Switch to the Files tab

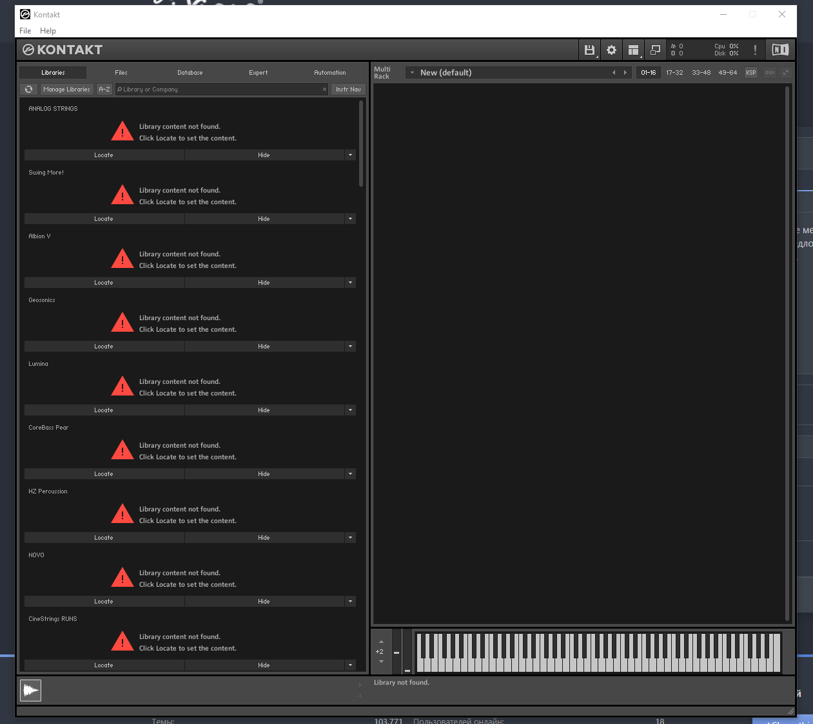coord(121,73)
